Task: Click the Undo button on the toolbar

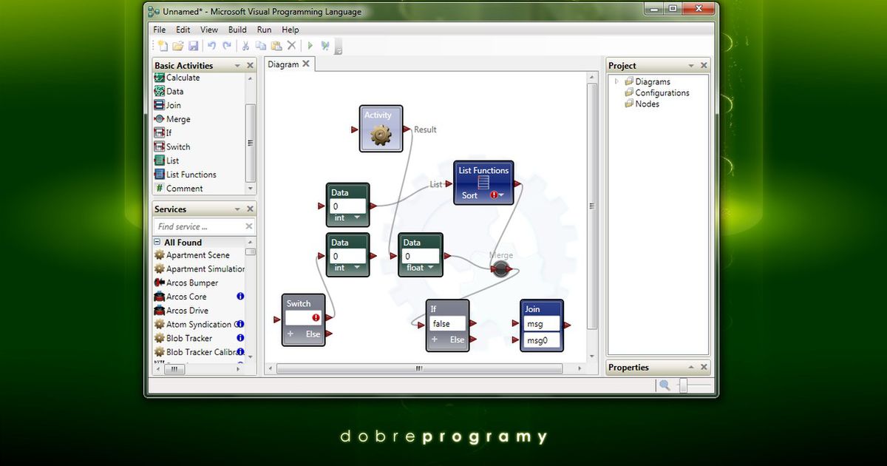Action: [x=211, y=46]
